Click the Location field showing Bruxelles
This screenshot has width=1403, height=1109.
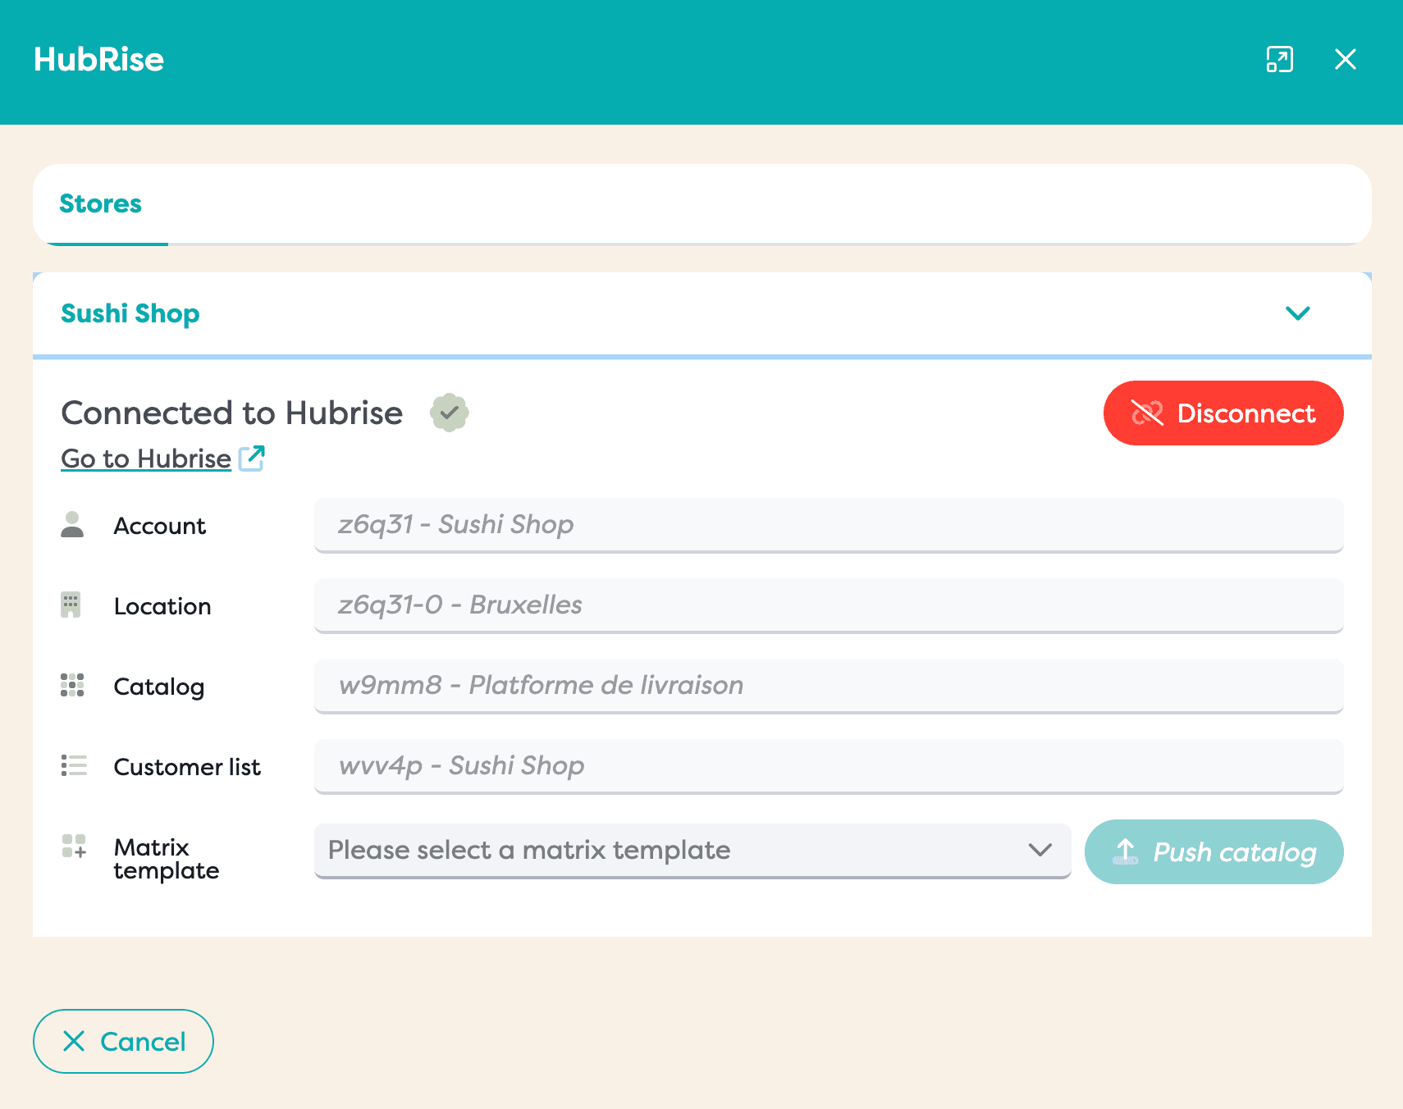[x=828, y=605]
